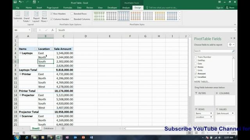Screen dimensions: 250x140
Task: Open the Location column filter dropdown
Action: 52,49
